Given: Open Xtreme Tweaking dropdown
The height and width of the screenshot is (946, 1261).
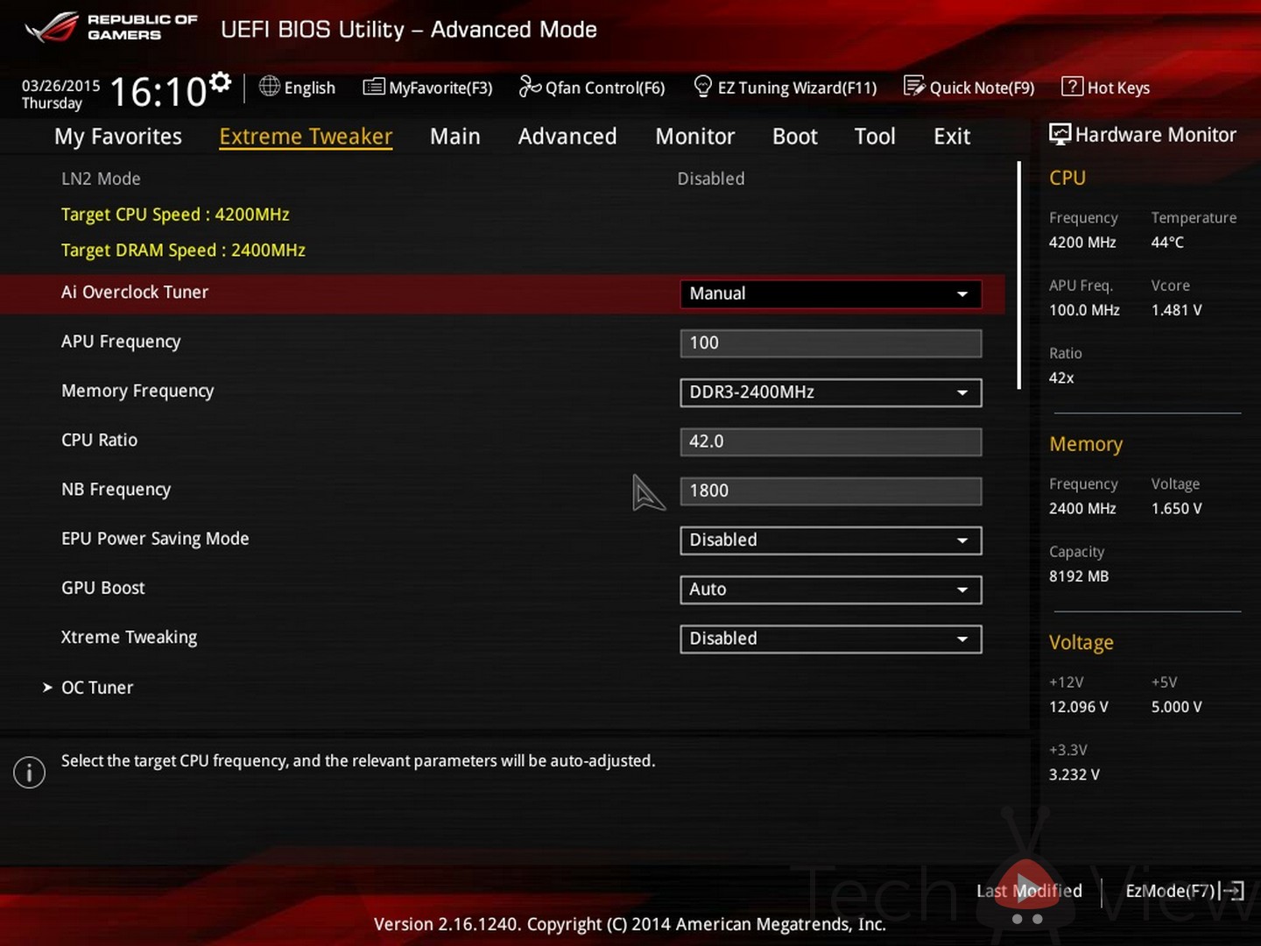Looking at the screenshot, I should [830, 639].
